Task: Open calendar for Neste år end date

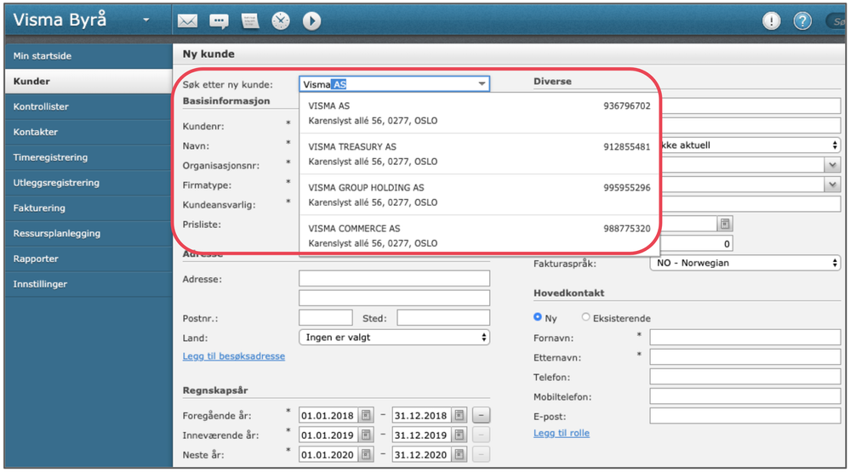Action: (x=459, y=455)
